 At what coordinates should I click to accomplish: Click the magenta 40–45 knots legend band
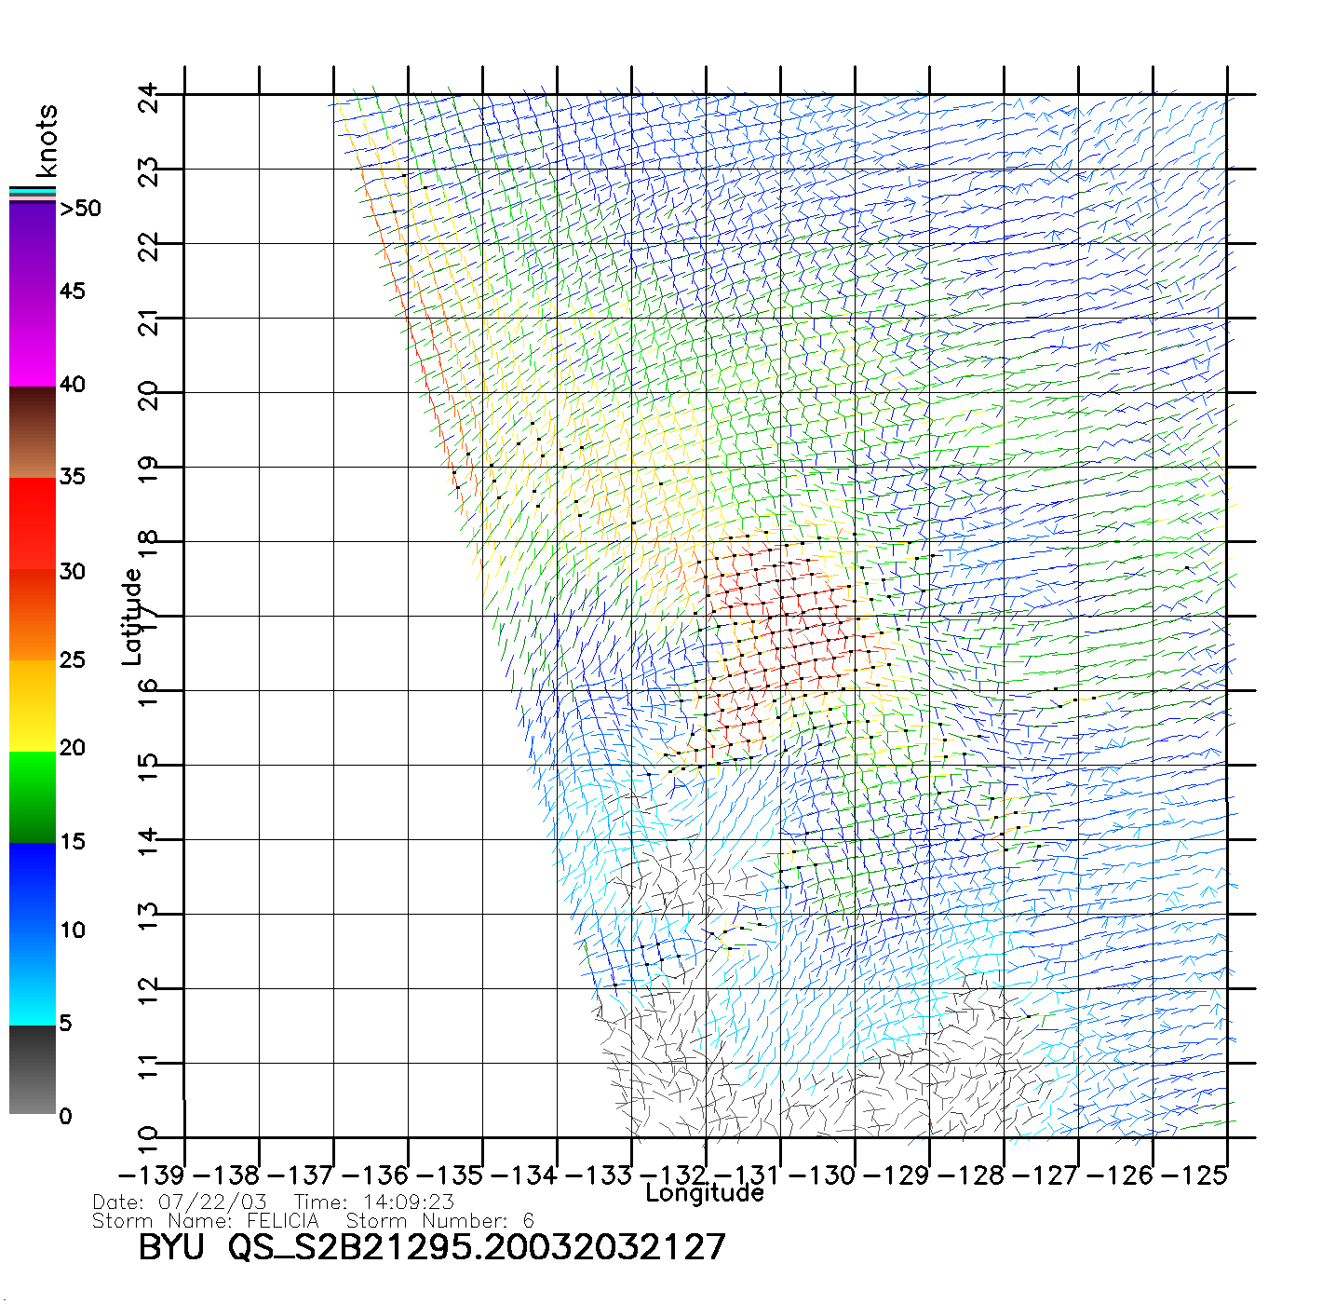point(32,340)
